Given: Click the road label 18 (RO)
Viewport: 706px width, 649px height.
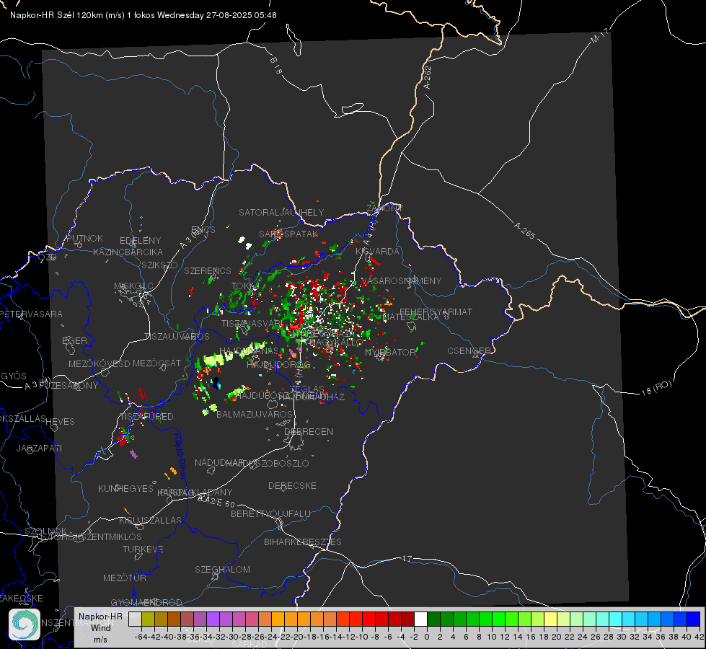Looking at the screenshot, I should click(656, 388).
